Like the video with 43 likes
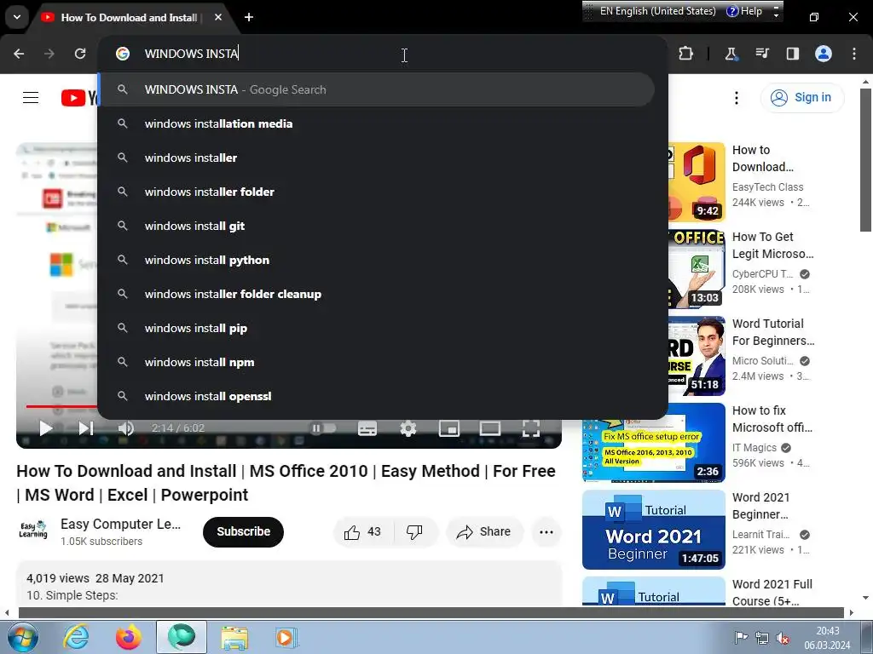Viewport: 873px width, 654px height. 363,532
